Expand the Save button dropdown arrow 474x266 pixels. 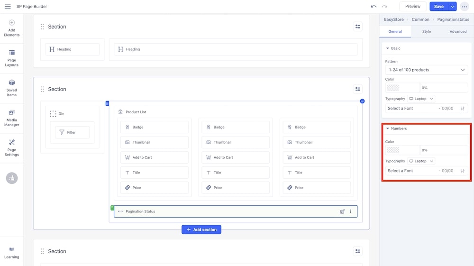pyautogui.click(x=453, y=7)
